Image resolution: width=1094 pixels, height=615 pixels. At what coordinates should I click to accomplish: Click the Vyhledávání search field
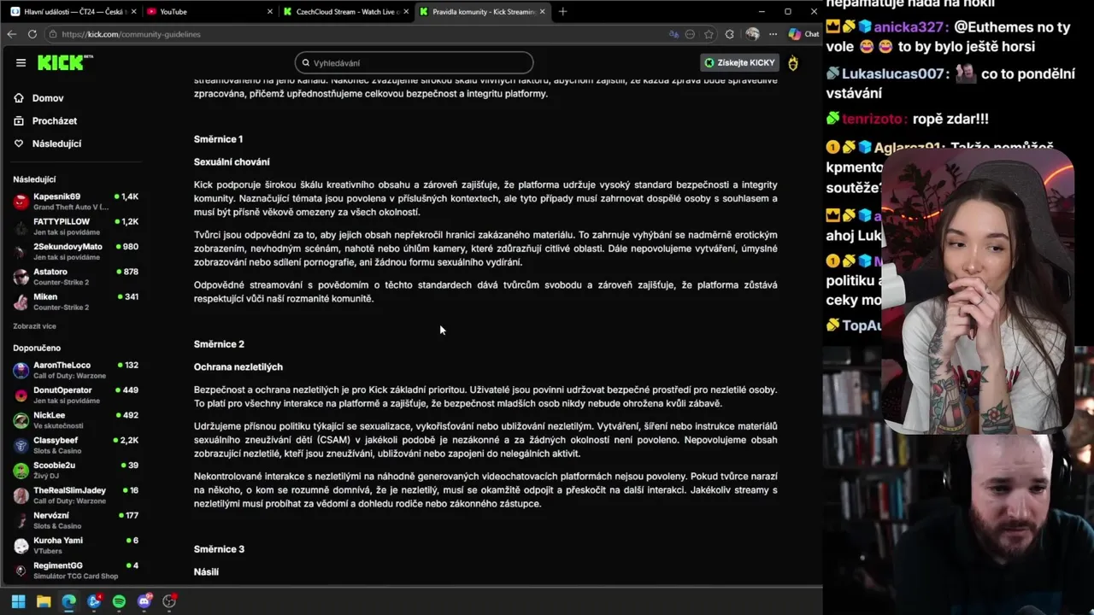tap(414, 63)
